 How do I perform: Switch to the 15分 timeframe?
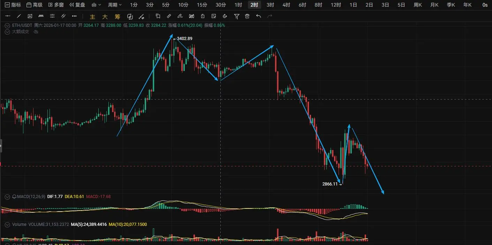202,5
